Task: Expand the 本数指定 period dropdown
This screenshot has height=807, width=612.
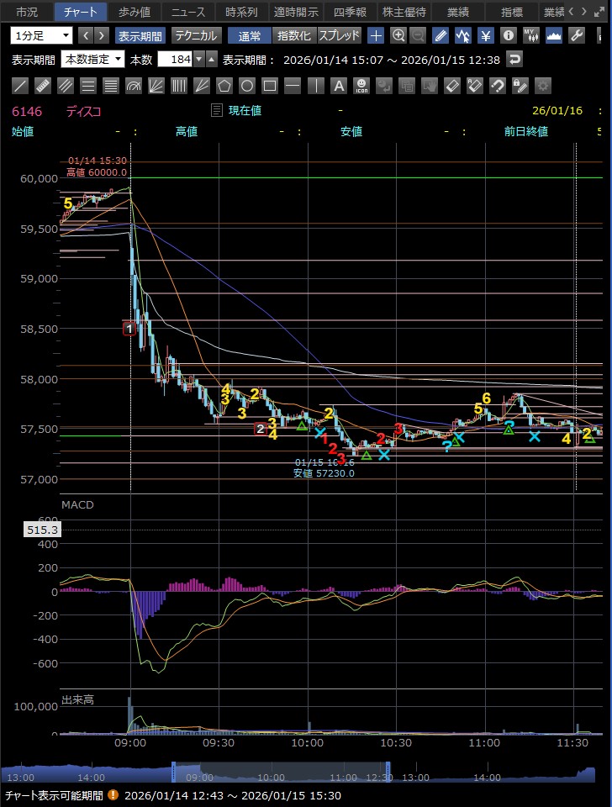Action: [x=93, y=60]
